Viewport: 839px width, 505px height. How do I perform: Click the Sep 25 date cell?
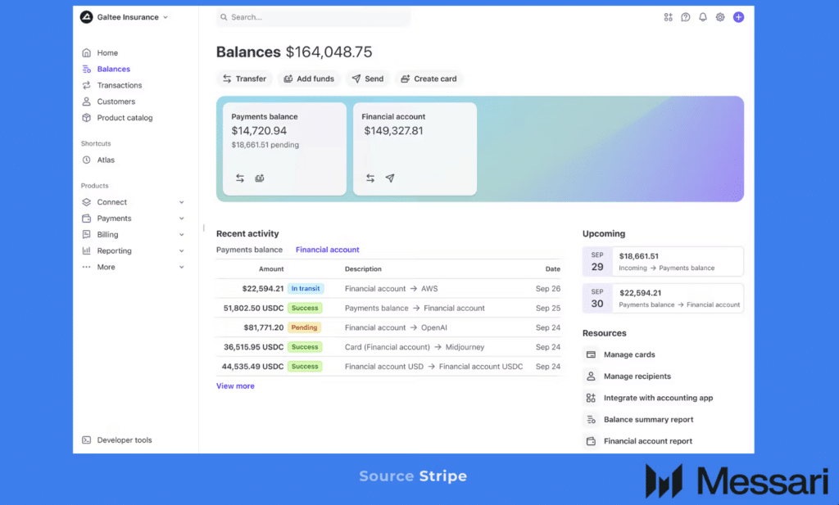pyautogui.click(x=548, y=309)
